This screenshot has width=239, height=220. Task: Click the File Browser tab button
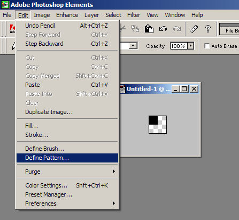coord(229,31)
